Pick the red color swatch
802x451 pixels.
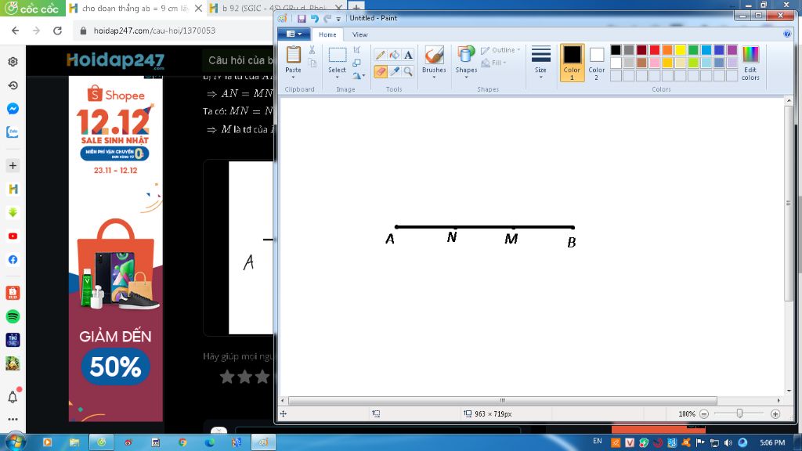point(655,49)
